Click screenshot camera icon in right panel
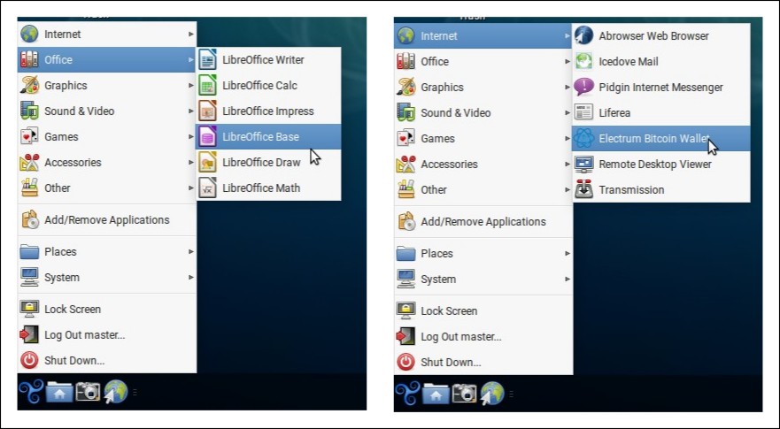Image resolution: width=780 pixels, height=429 pixels. tap(464, 394)
